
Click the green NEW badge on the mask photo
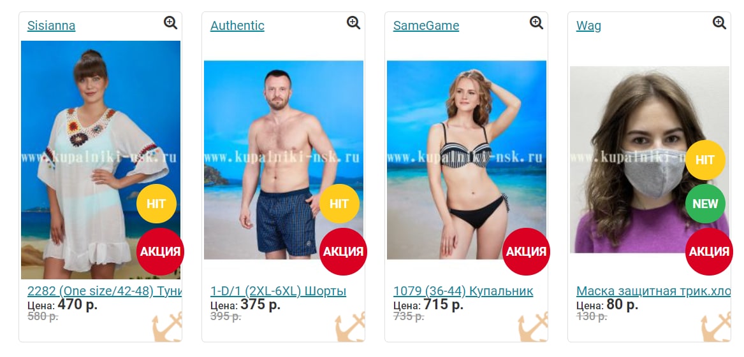(x=705, y=204)
